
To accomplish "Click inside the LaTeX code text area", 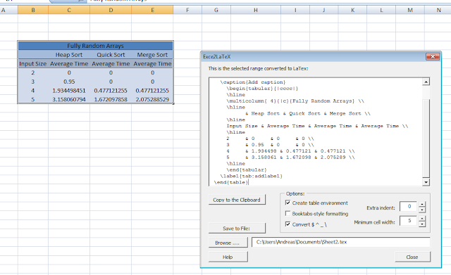I will (316, 132).
